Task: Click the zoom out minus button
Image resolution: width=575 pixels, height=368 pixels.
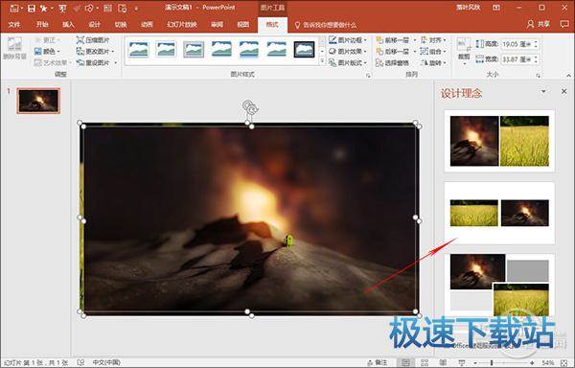Action: point(475,363)
